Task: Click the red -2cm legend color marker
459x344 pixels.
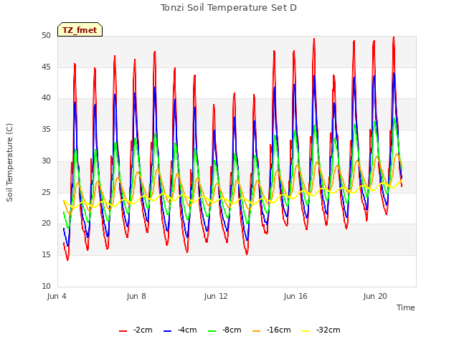Action: click(123, 331)
